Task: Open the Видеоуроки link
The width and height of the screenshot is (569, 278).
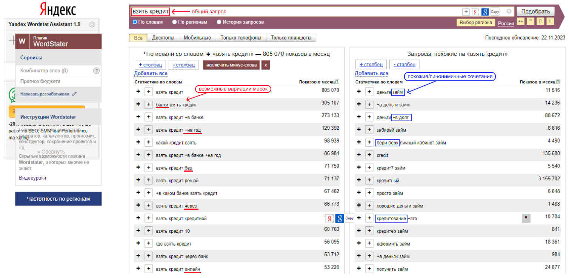Action: [x=32, y=178]
